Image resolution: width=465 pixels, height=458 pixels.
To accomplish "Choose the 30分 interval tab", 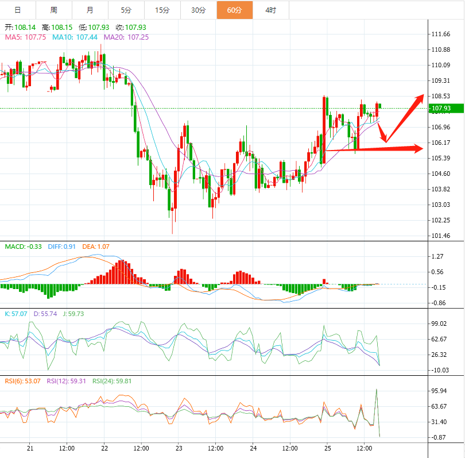I will pos(199,10).
